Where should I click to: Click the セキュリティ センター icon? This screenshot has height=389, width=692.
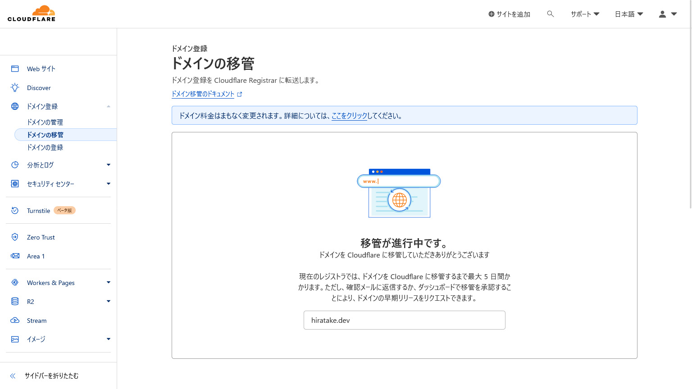tap(15, 184)
